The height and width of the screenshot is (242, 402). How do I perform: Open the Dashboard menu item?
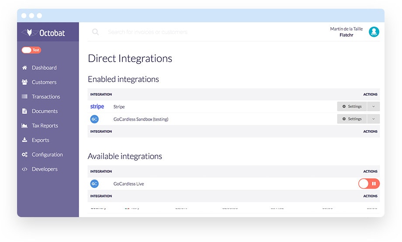[x=44, y=68]
